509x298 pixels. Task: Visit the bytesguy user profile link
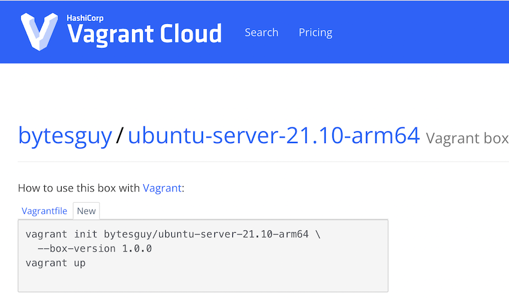click(65, 136)
